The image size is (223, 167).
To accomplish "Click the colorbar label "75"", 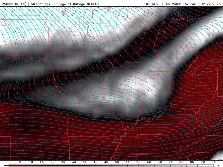I will pos(171,162).
